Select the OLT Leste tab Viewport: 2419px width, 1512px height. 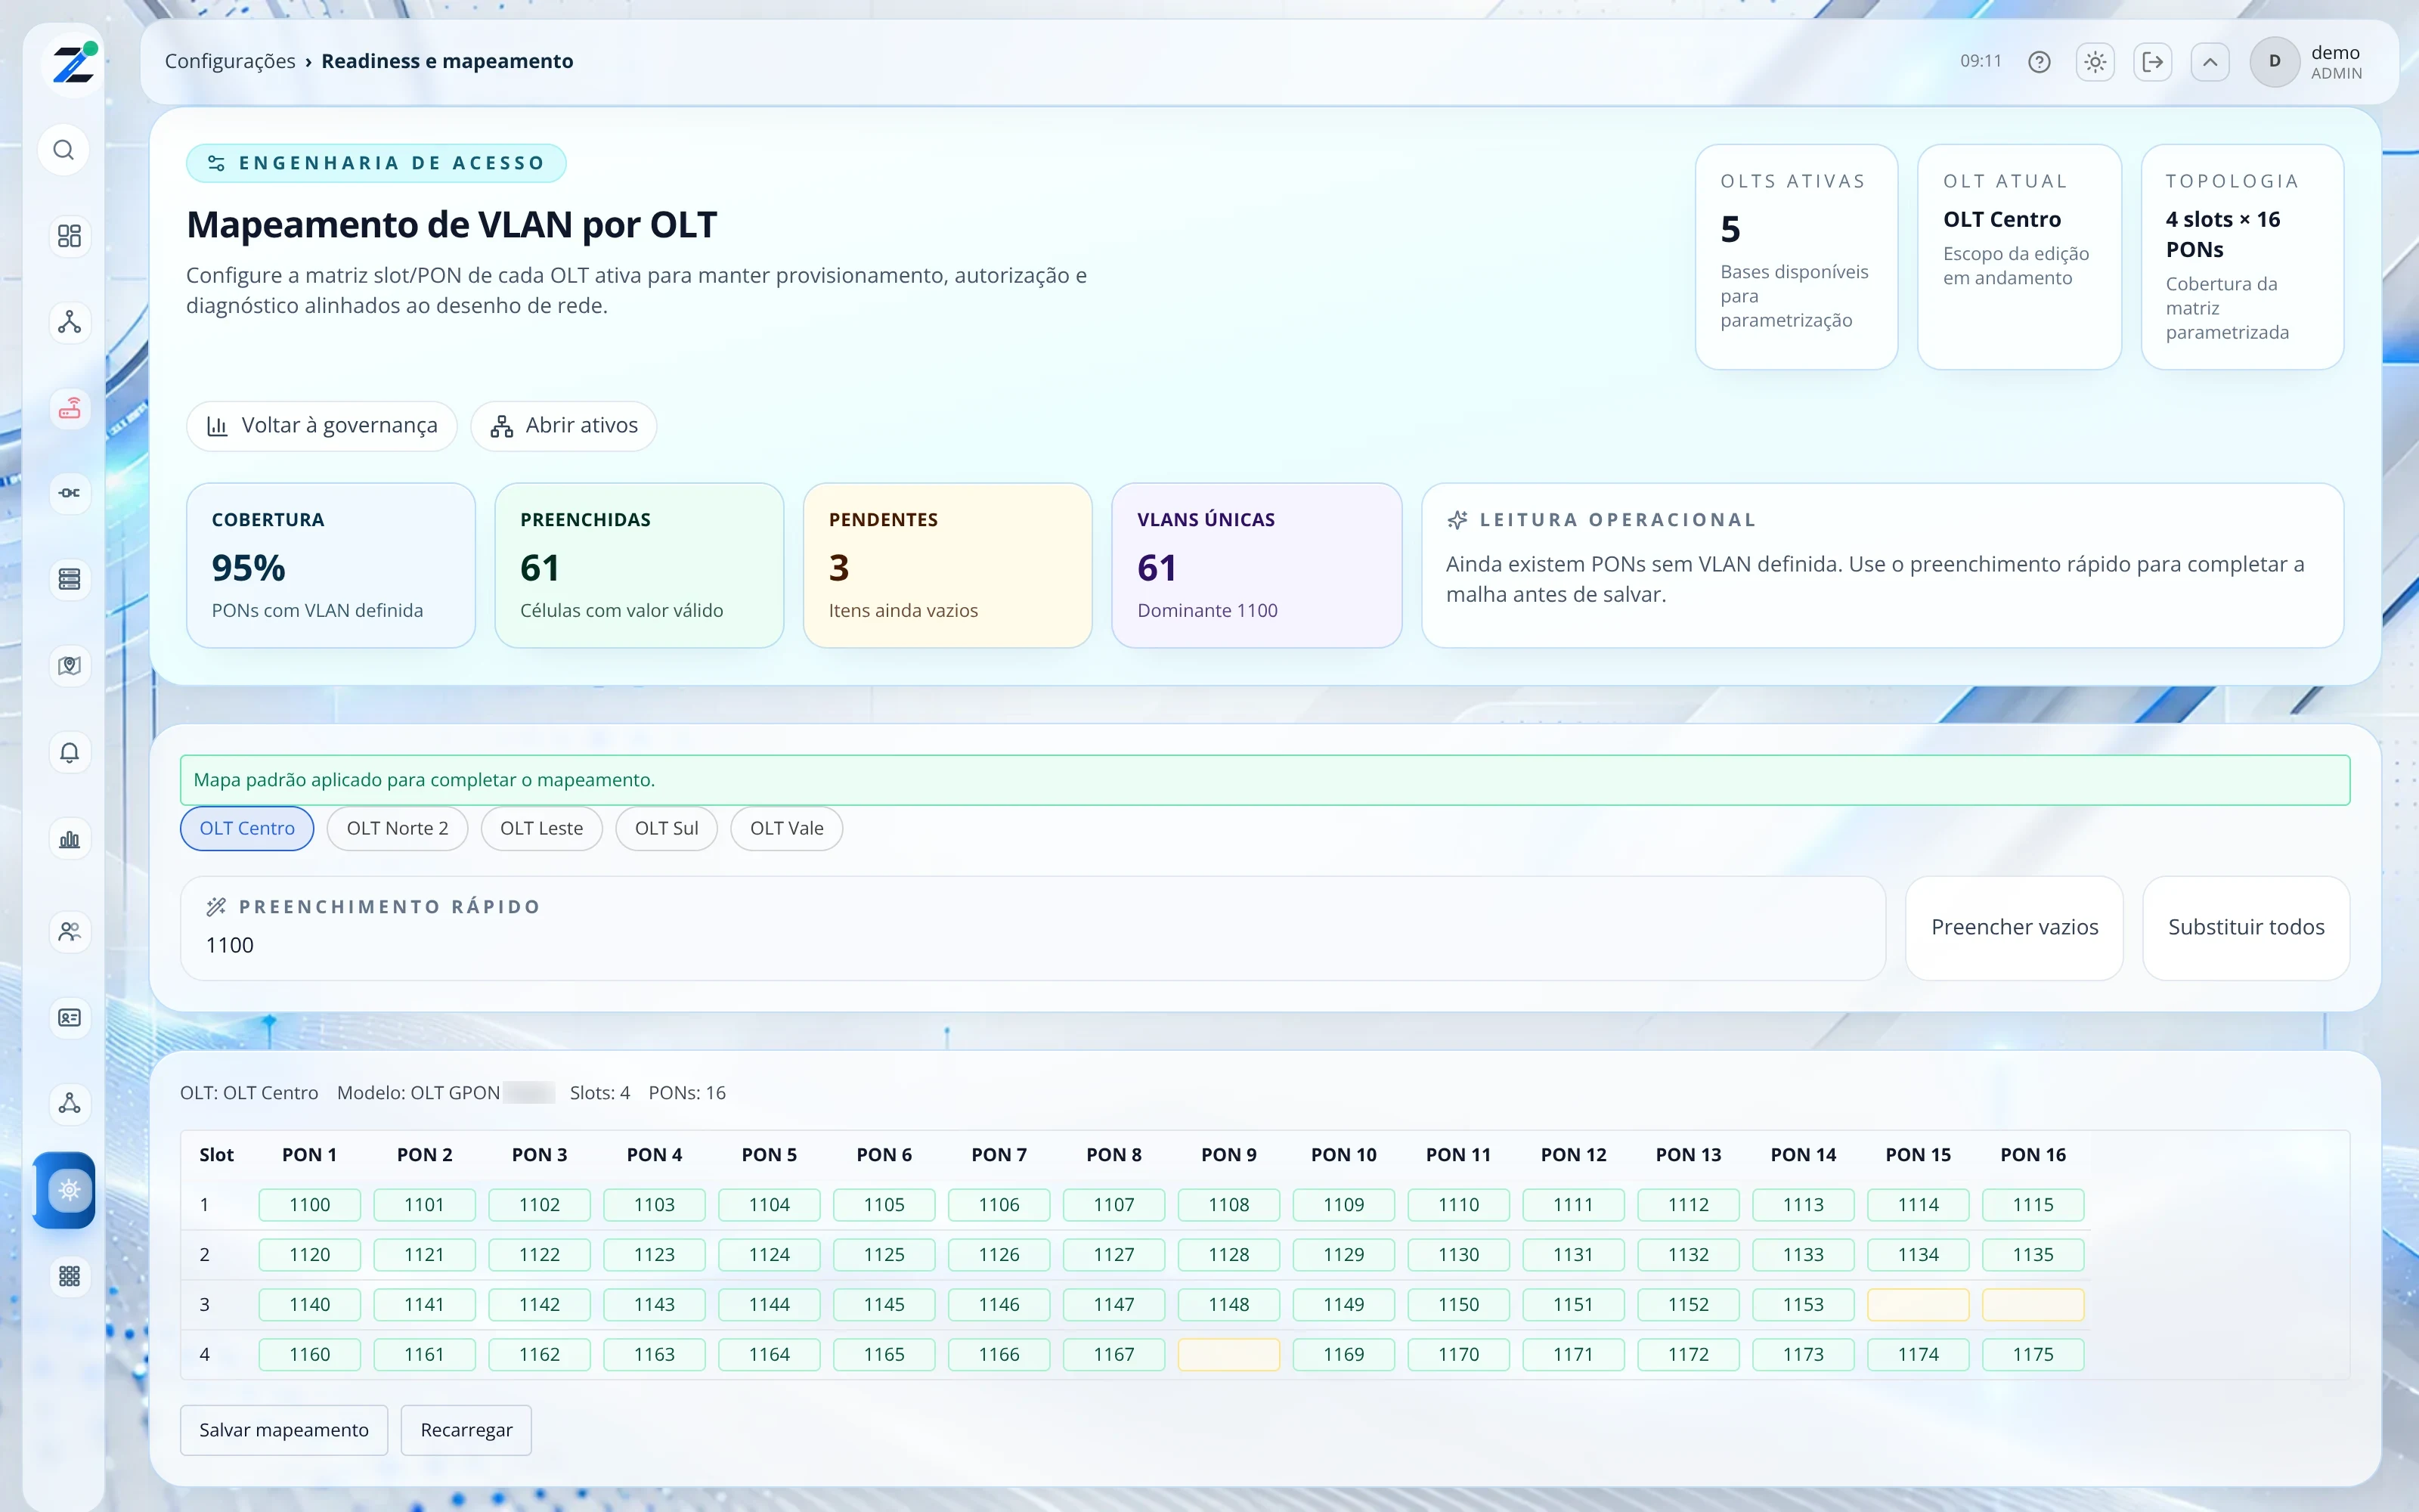(540, 828)
